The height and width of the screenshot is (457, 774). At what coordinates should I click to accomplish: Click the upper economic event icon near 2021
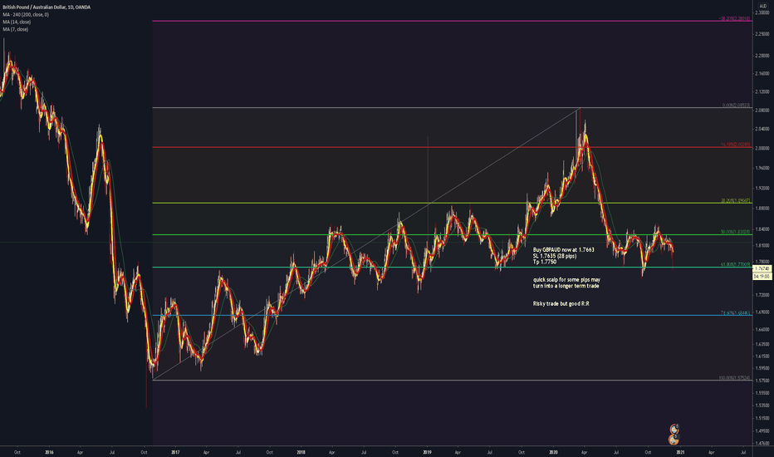pyautogui.click(x=674, y=429)
